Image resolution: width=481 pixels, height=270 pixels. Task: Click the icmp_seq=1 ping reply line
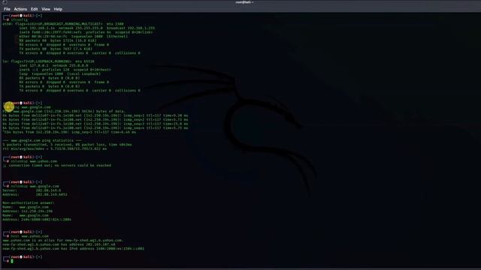(x=95, y=115)
